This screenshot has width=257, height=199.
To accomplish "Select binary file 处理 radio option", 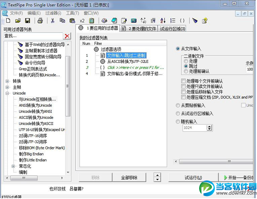I will pos(186,61).
